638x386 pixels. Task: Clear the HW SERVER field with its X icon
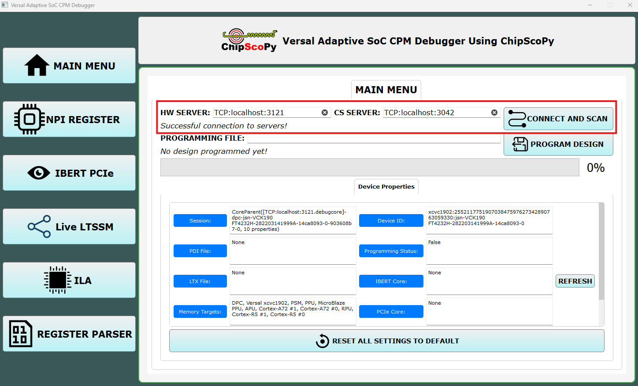(325, 113)
